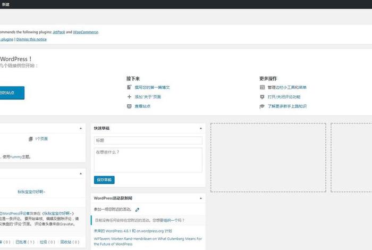This screenshot has width=372, height=250.
Task: Open the JetPack plugin link
Action: pyautogui.click(x=59, y=32)
